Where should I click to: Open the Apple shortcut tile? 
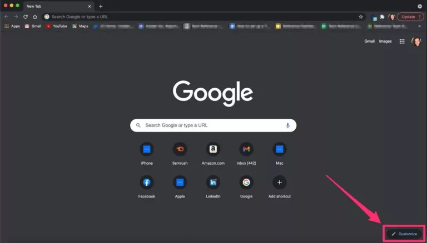coord(180,187)
